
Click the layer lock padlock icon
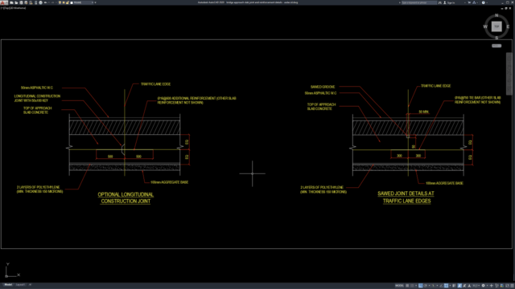pyautogui.click(x=68, y=2)
